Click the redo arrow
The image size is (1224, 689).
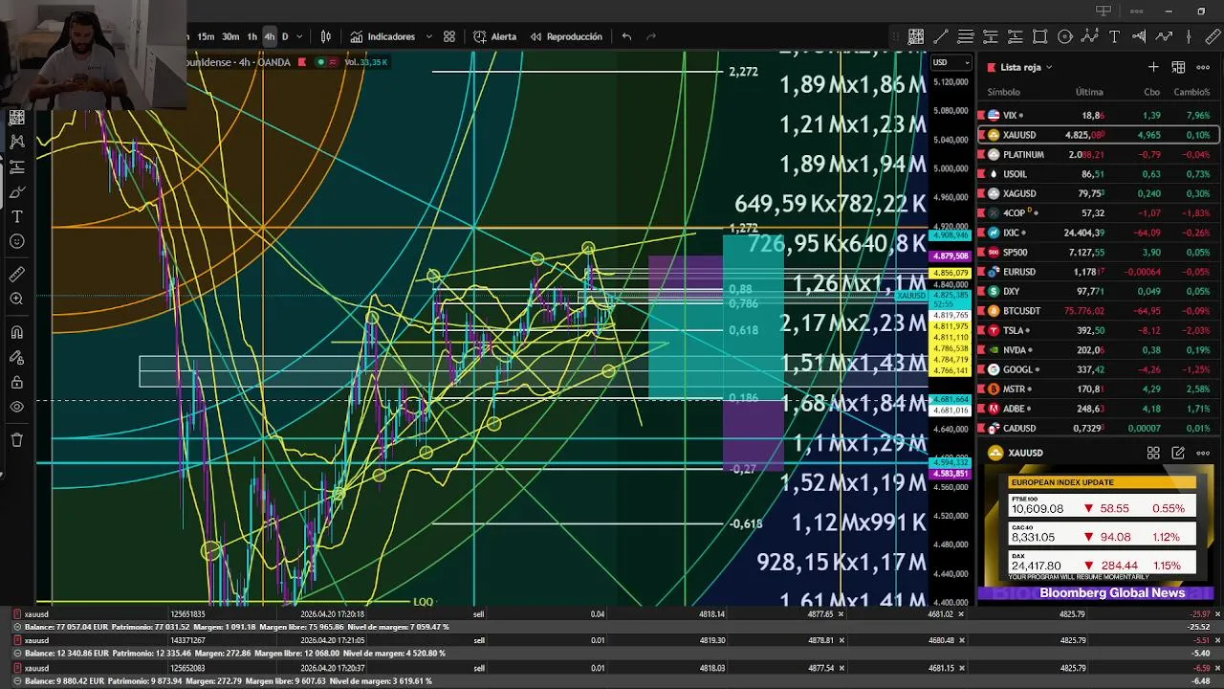tap(651, 36)
